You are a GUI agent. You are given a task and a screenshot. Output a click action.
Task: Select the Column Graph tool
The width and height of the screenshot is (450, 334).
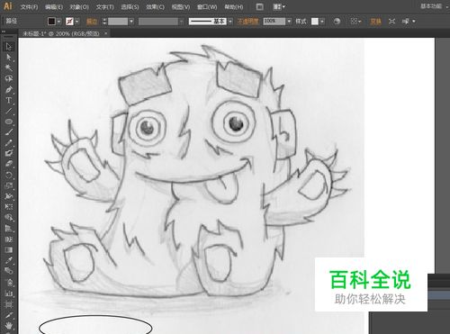[x=9, y=293]
